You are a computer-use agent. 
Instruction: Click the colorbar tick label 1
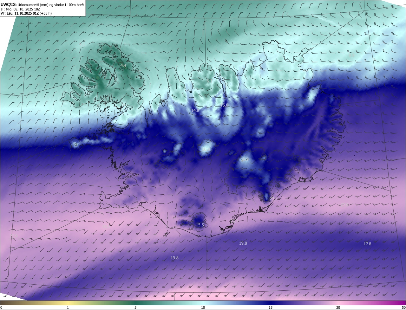[x=68, y=307]
